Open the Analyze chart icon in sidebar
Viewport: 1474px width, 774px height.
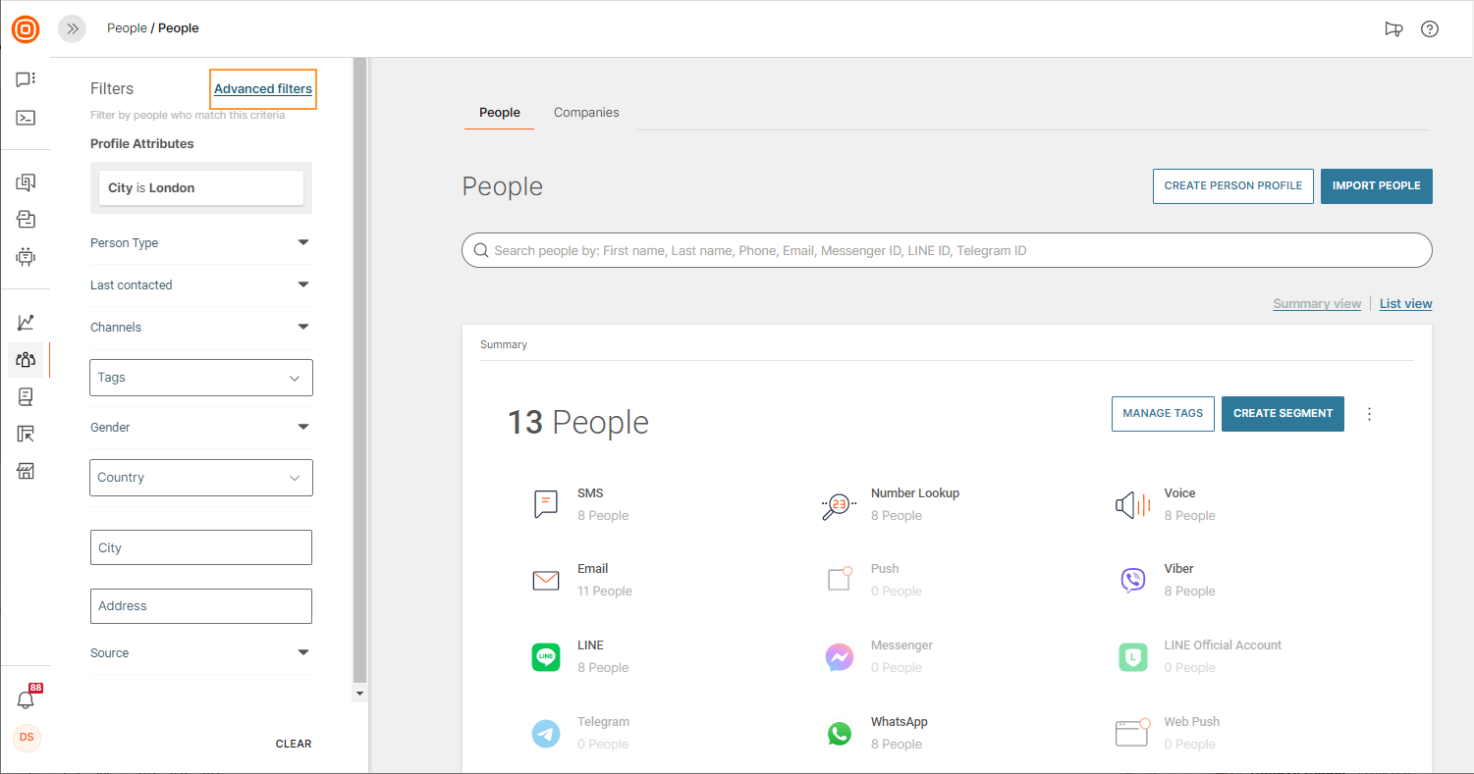point(26,322)
